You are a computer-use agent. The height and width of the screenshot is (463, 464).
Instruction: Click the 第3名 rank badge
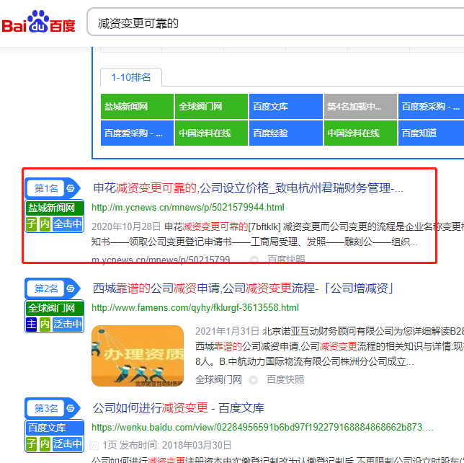[46, 408]
